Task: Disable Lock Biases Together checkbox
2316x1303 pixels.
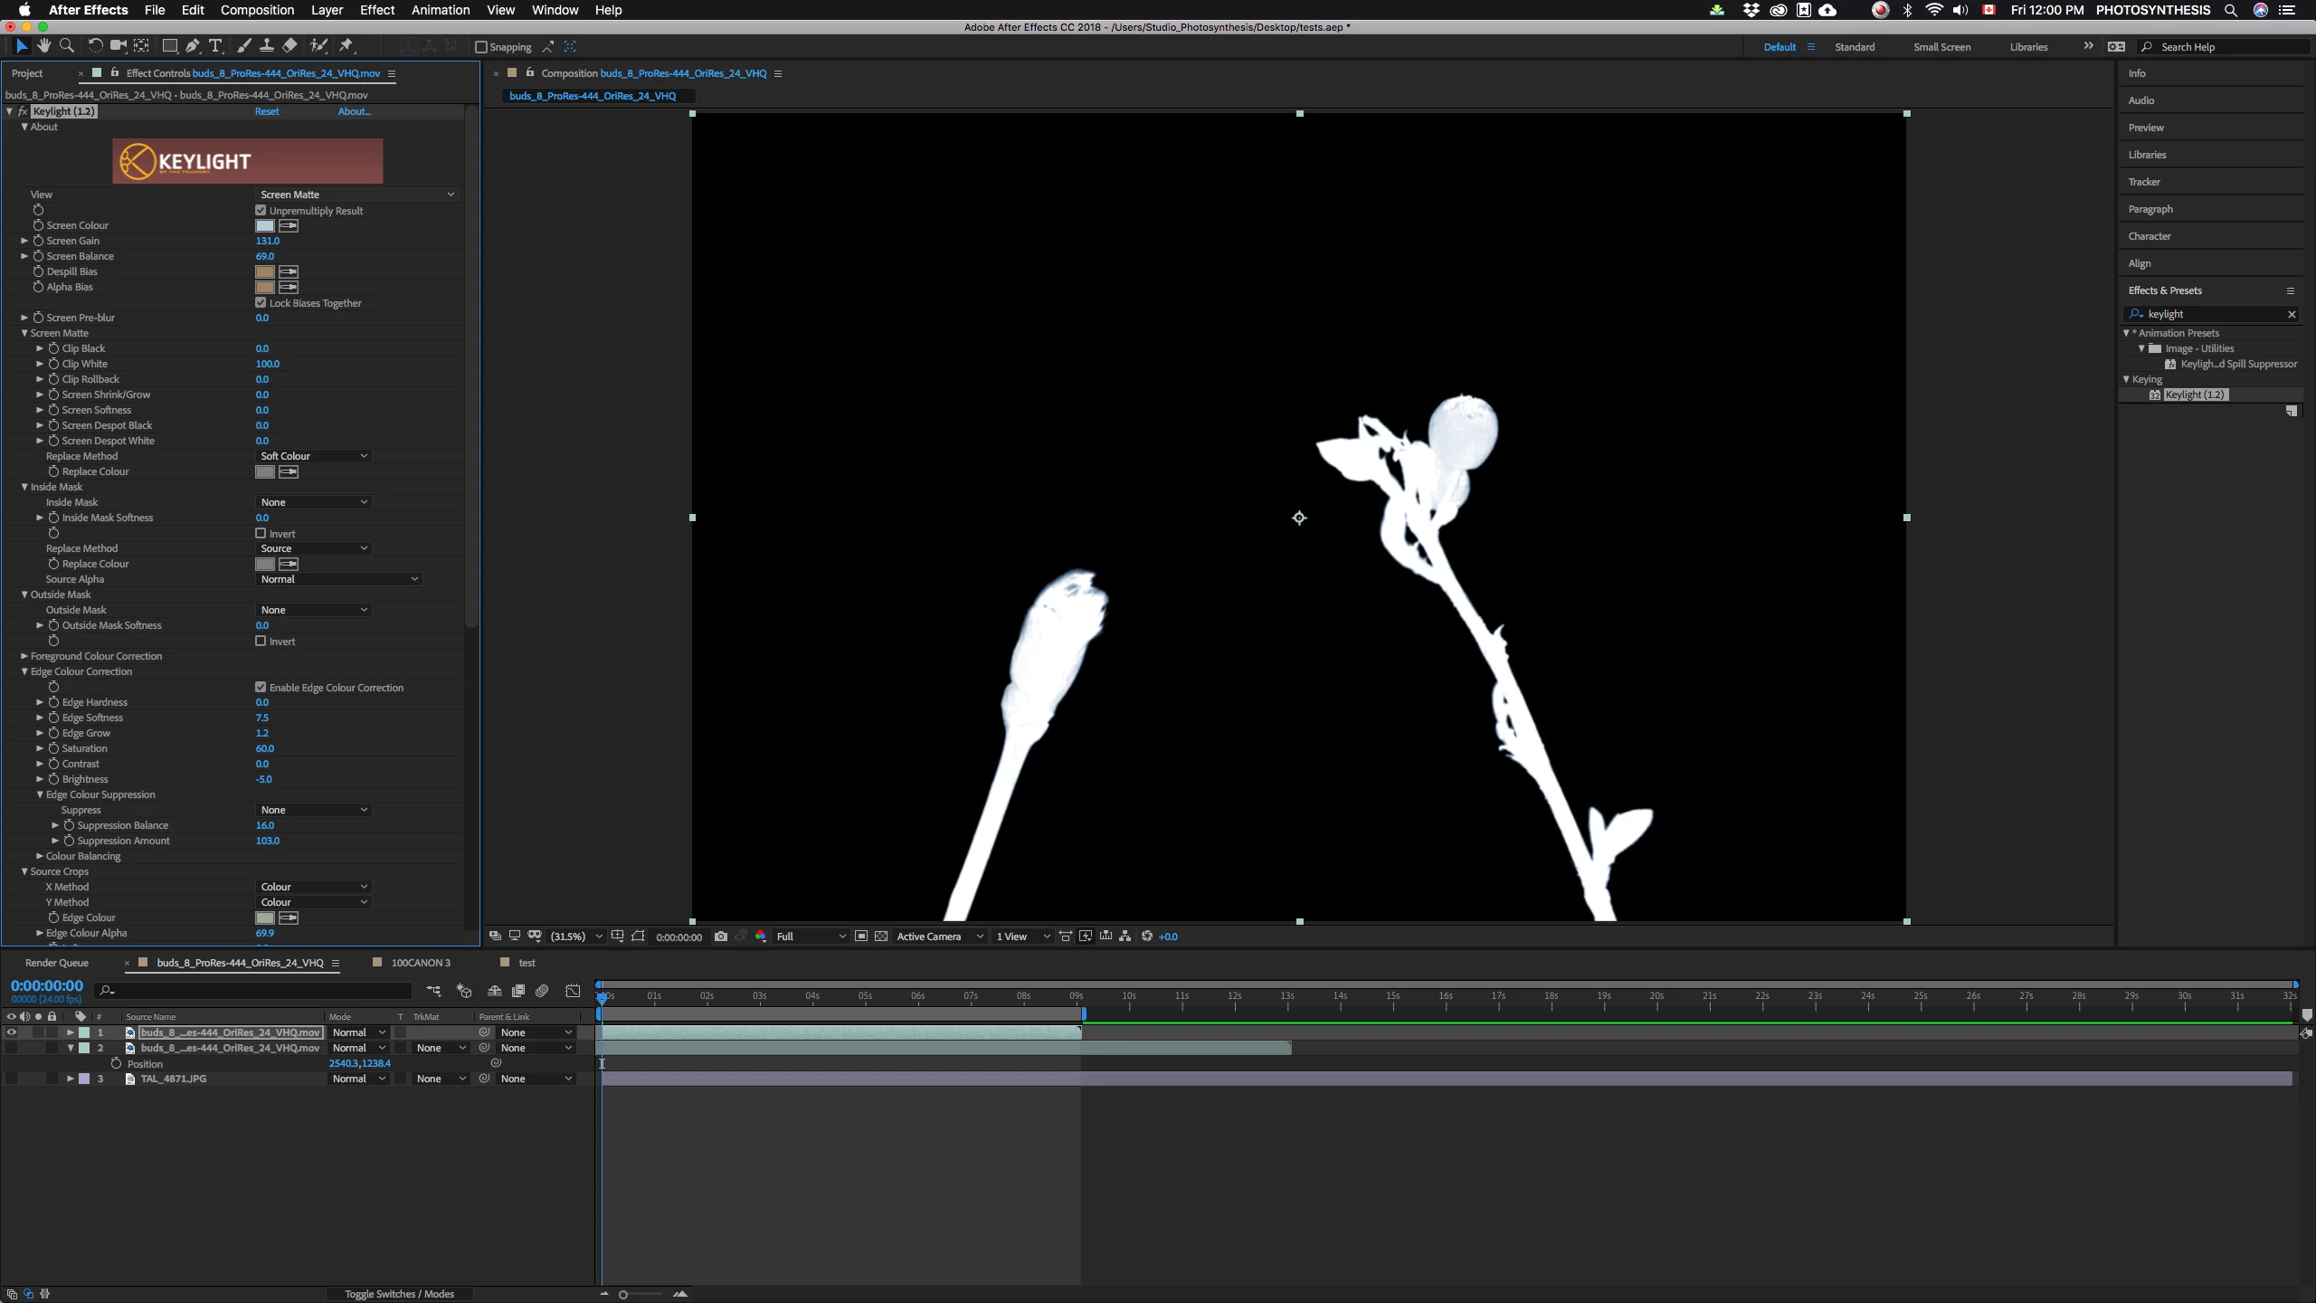Action: [261, 302]
